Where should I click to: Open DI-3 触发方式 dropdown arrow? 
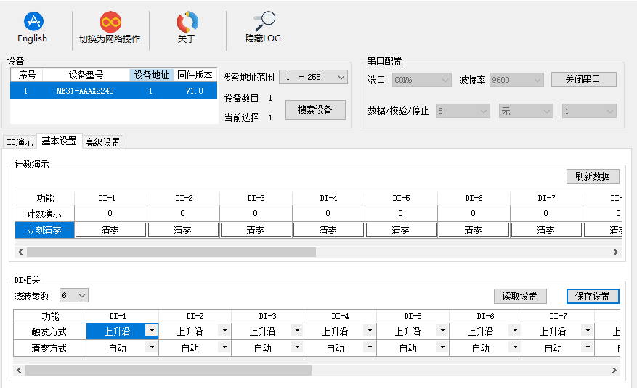click(x=297, y=331)
